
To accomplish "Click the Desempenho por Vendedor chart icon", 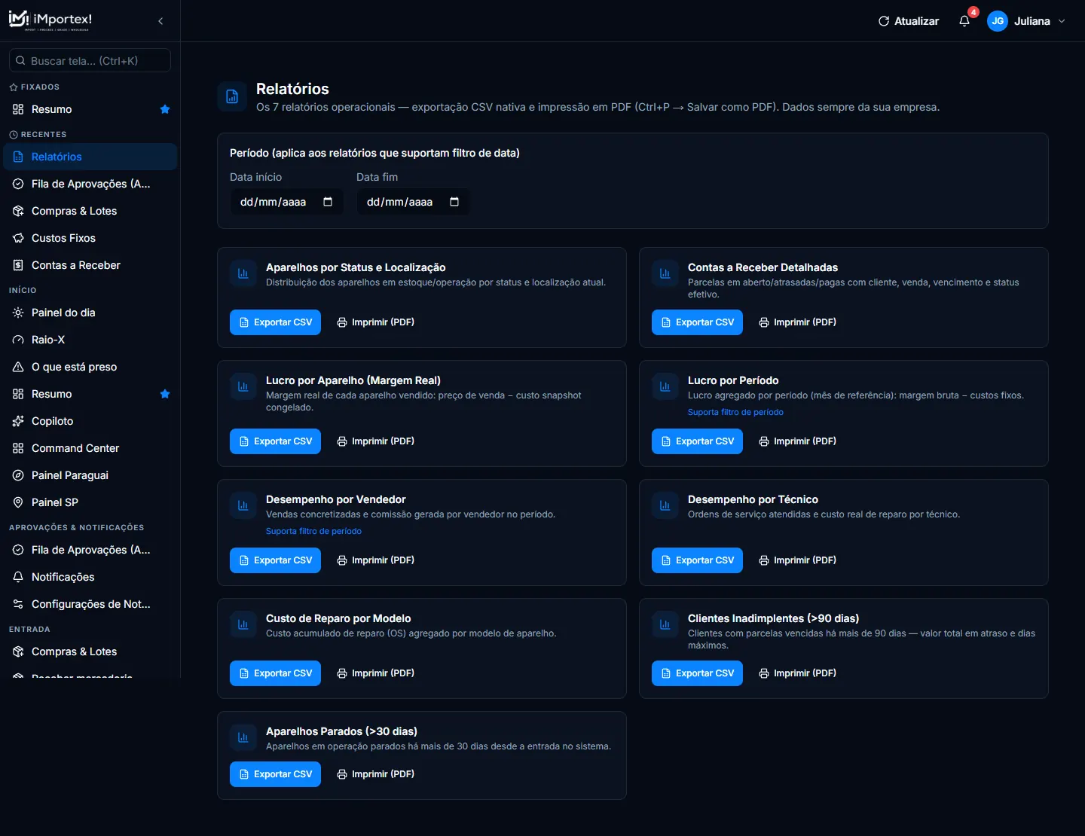I will 243,505.
